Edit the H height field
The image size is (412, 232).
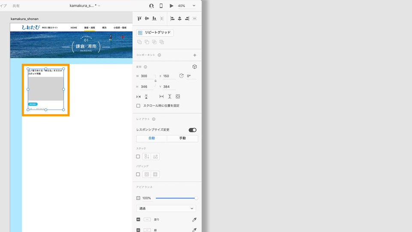[147, 86]
